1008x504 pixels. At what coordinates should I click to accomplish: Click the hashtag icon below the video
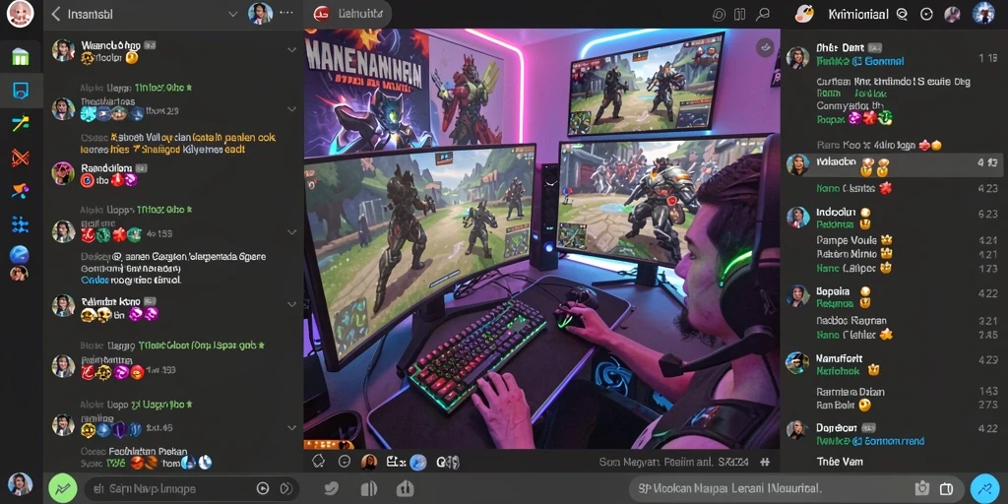[765, 462]
